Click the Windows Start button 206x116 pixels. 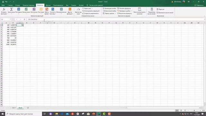pos(3,114)
